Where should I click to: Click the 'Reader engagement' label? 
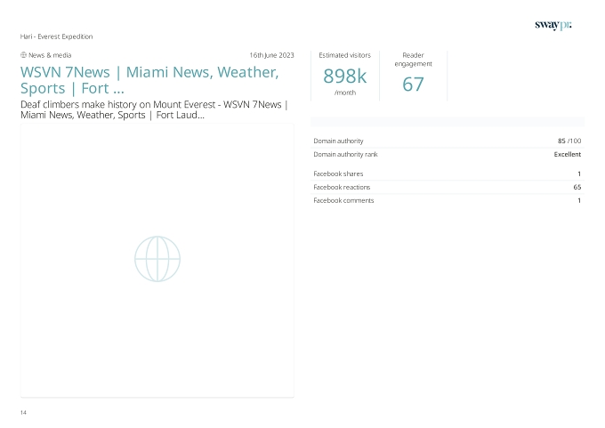(x=413, y=60)
